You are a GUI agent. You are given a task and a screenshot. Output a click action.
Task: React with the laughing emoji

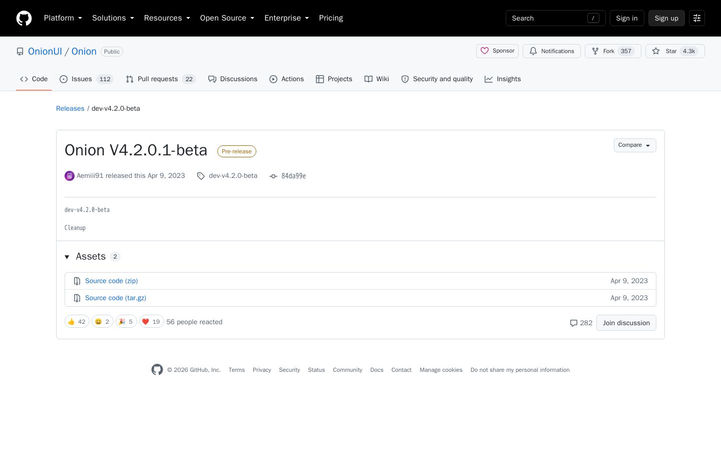point(103,322)
